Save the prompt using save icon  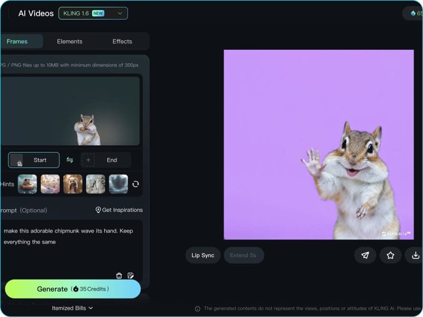[131, 275]
